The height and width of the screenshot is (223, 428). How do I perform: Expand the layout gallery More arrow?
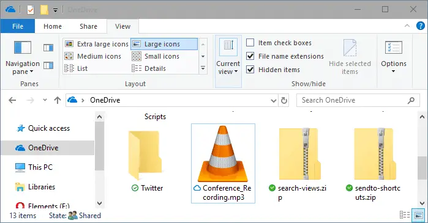[203, 68]
